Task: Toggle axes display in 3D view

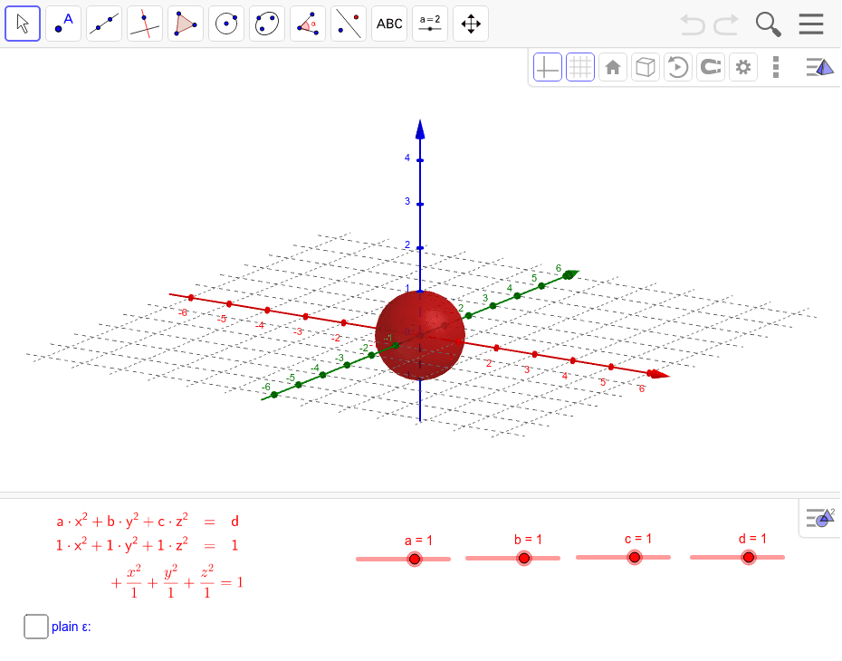Action: 548,67
